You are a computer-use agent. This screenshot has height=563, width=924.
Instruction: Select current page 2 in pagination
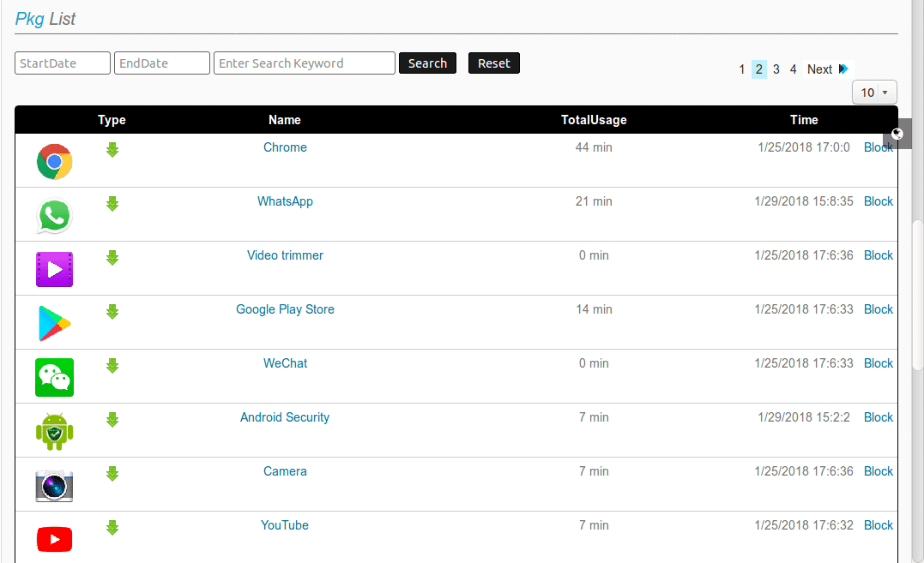point(759,69)
